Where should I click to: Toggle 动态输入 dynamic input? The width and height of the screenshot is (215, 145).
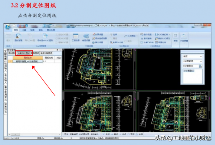[95, 135]
